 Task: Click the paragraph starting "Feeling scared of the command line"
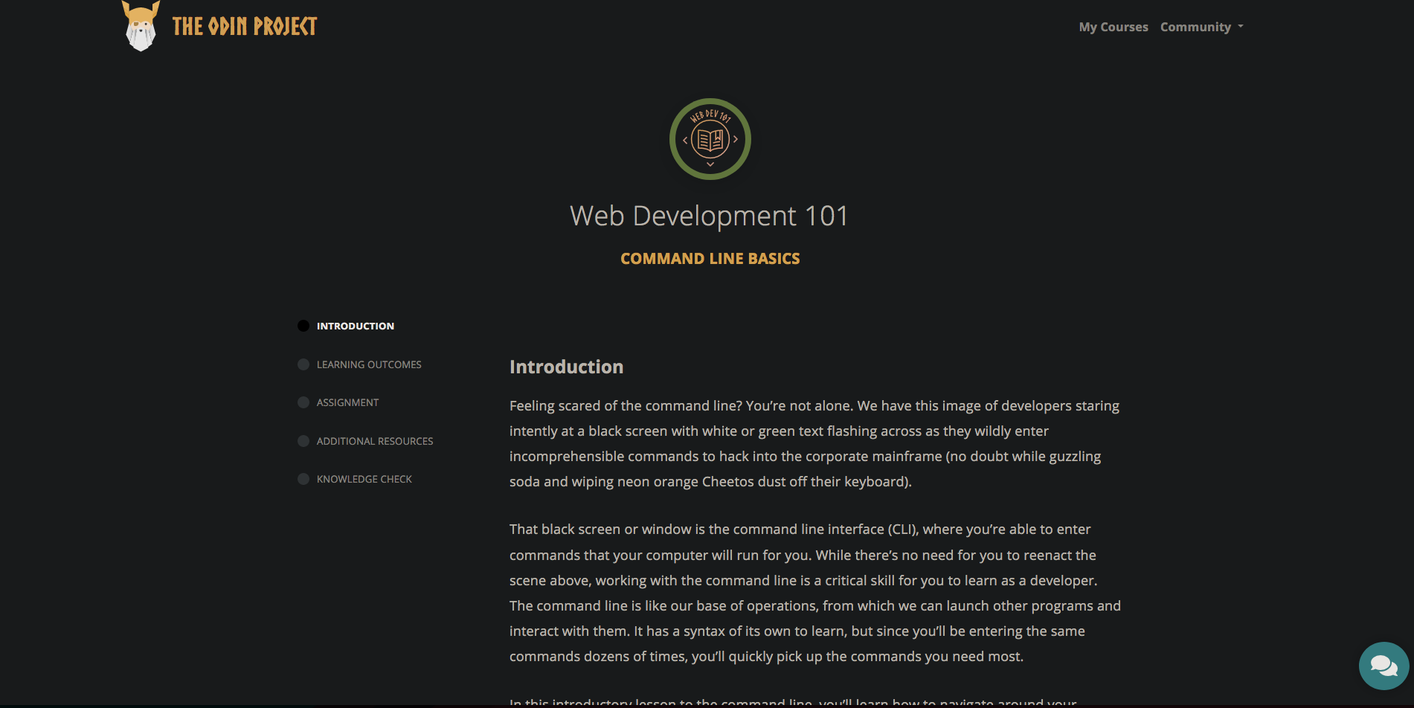pyautogui.click(x=814, y=444)
